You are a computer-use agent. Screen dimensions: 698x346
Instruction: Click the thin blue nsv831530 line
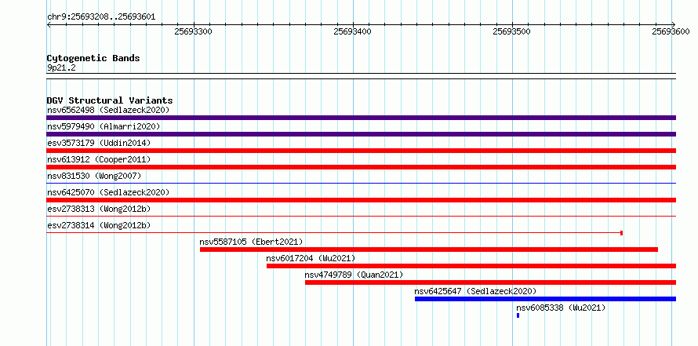(x=361, y=184)
